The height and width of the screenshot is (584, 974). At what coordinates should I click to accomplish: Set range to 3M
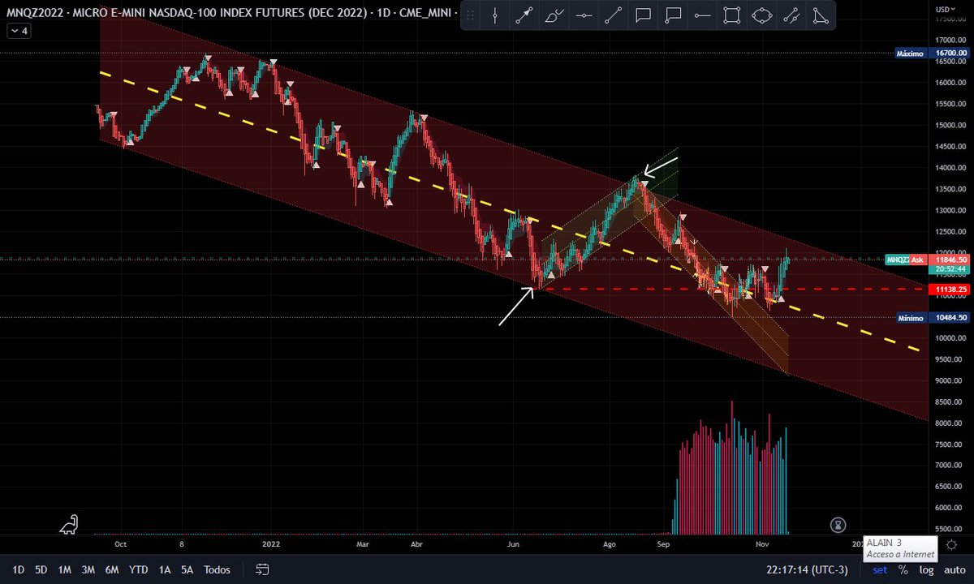(x=88, y=569)
